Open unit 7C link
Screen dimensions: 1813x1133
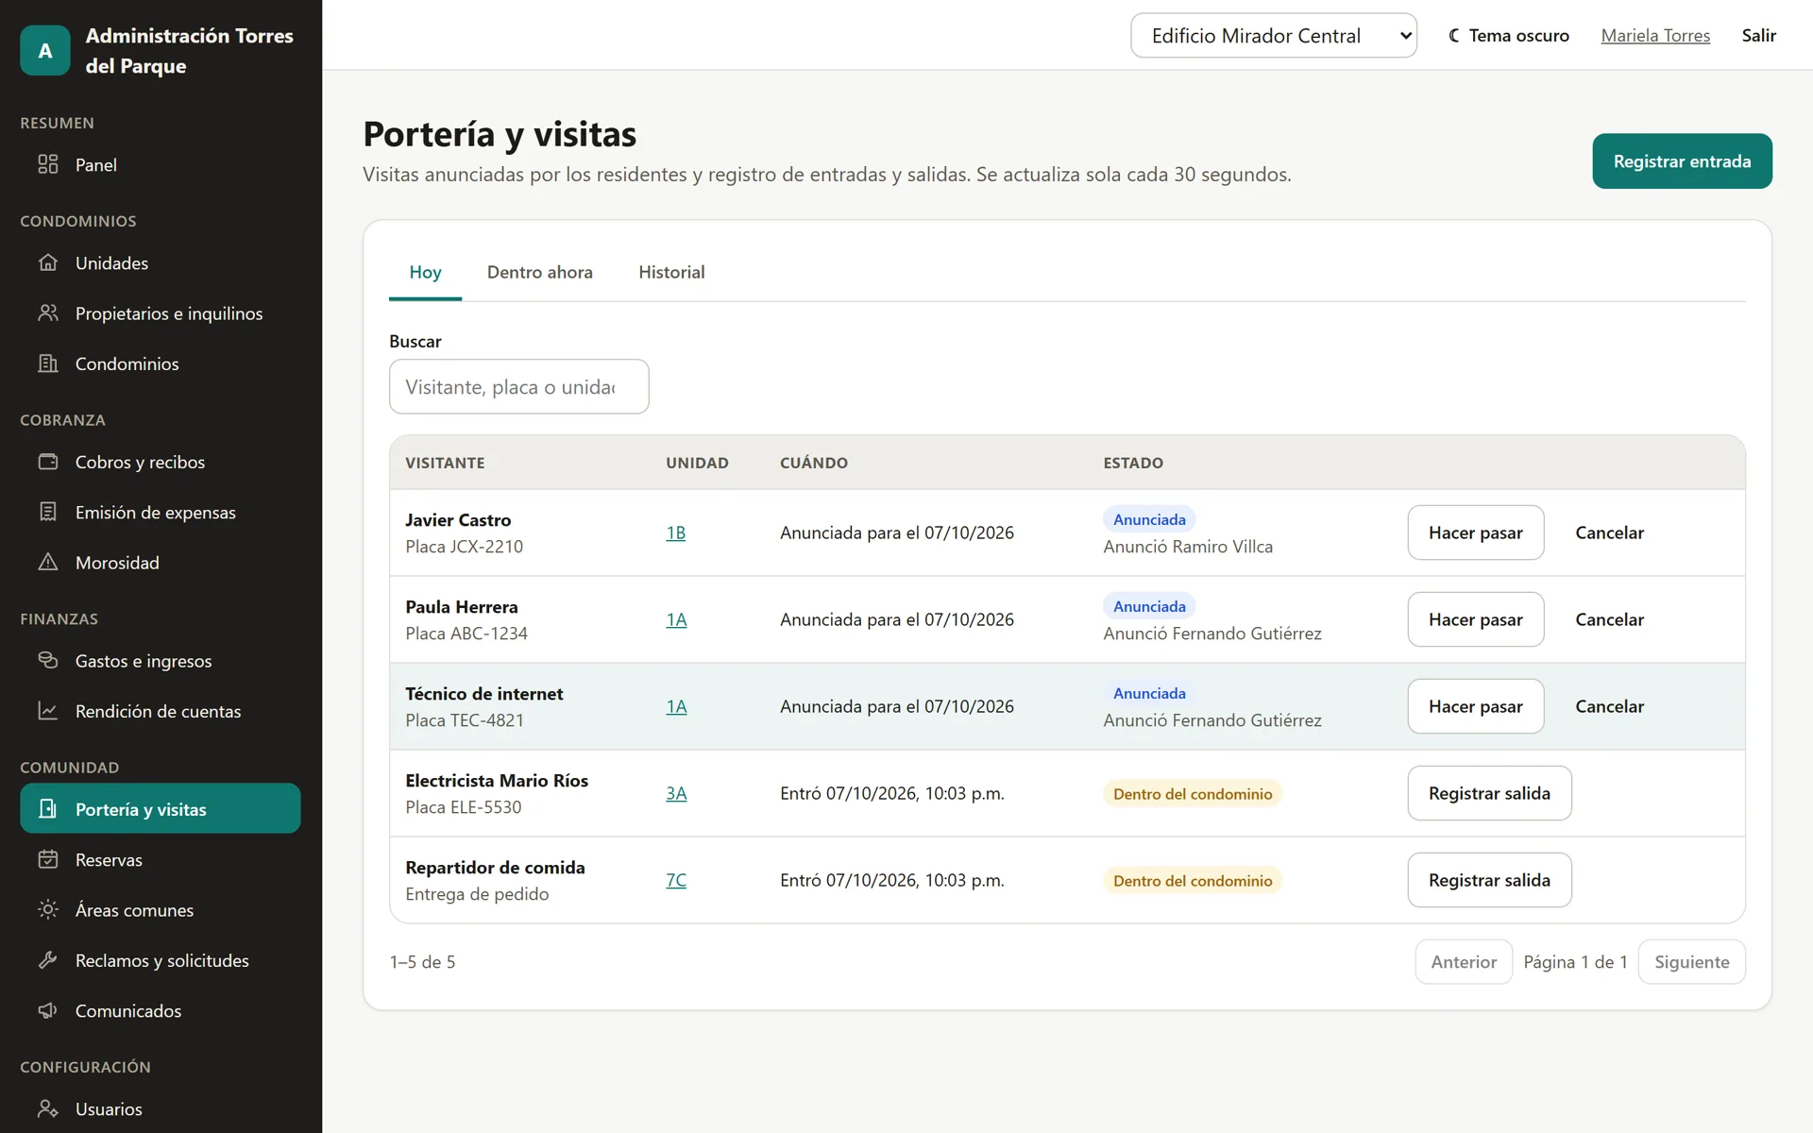676,880
